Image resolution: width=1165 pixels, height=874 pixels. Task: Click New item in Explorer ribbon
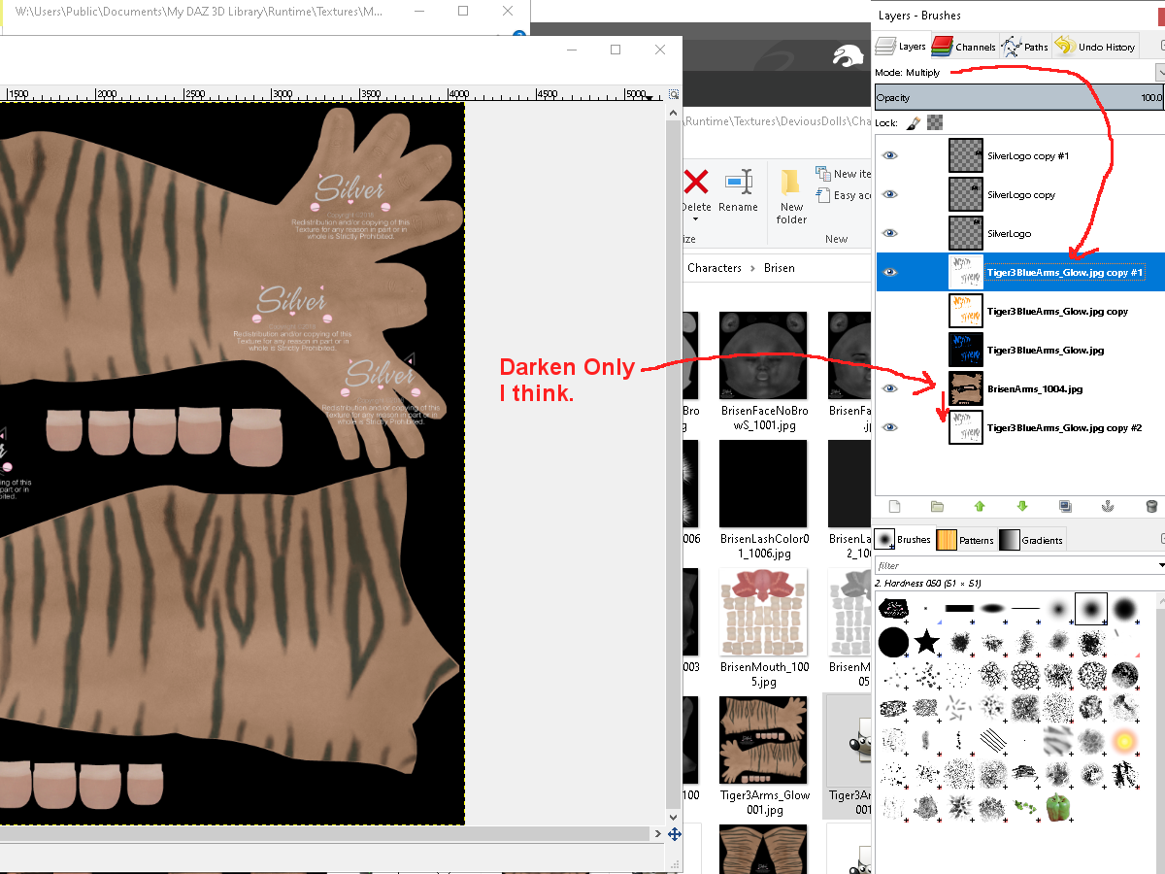(843, 174)
